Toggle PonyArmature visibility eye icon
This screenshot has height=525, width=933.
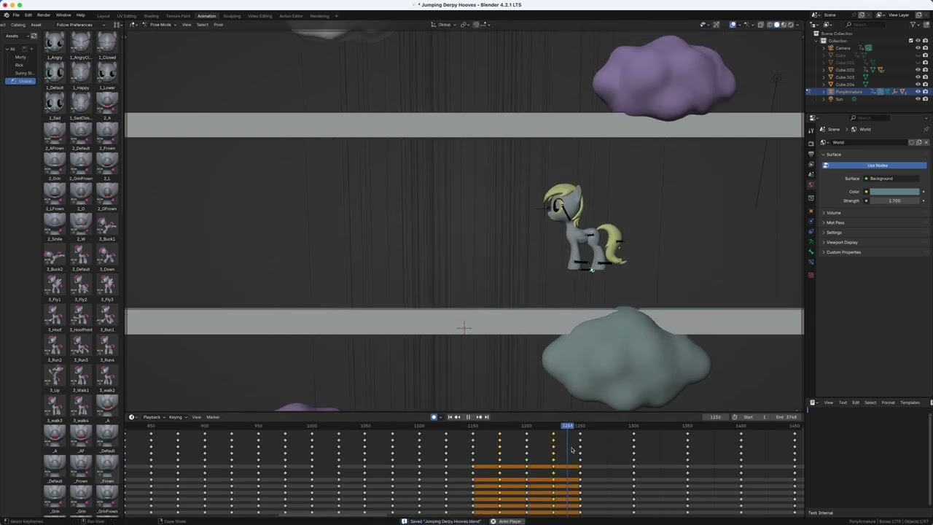pos(918,92)
